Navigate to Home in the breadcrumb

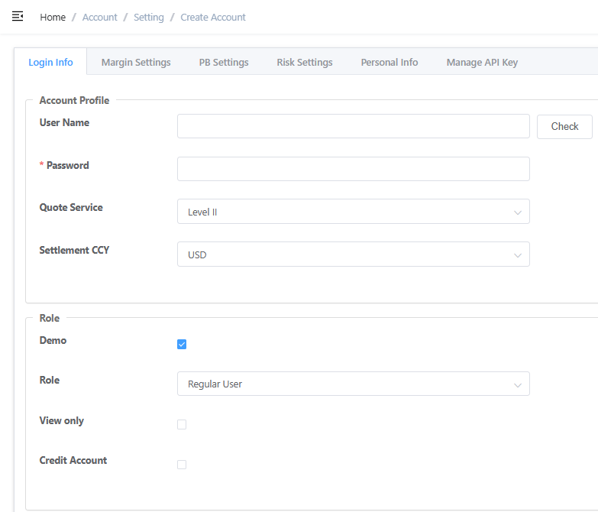(x=53, y=17)
